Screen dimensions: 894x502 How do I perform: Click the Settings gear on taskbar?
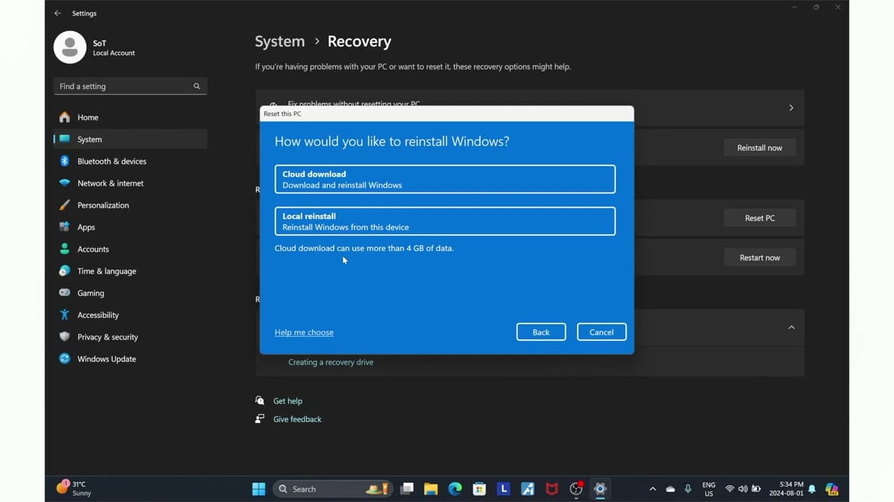click(600, 489)
